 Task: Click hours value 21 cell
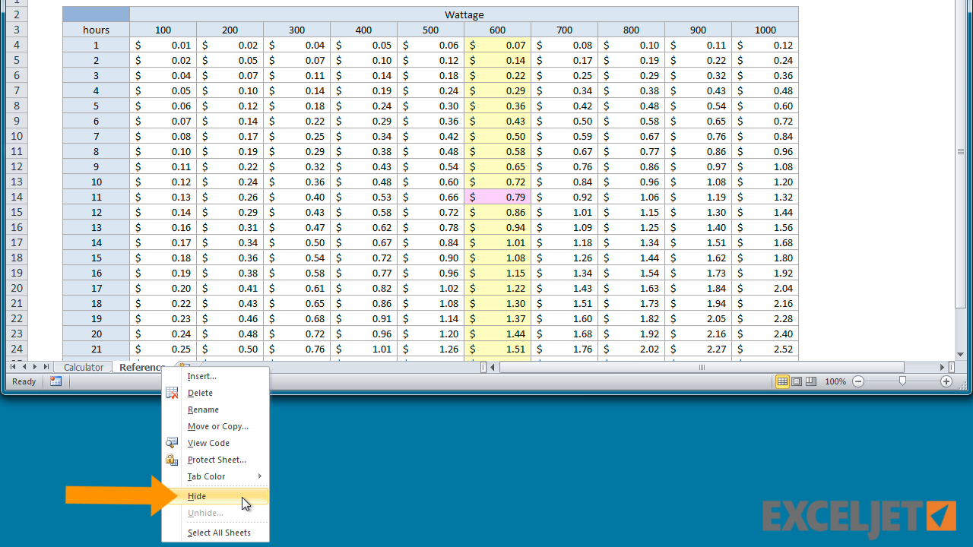click(x=96, y=349)
